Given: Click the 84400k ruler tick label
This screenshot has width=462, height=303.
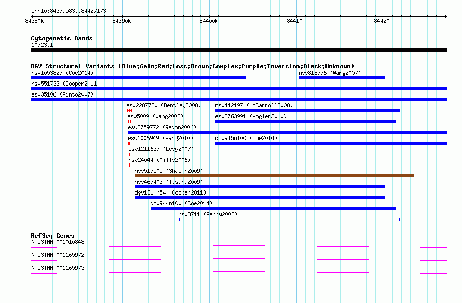Looking at the screenshot, I should [209, 21].
